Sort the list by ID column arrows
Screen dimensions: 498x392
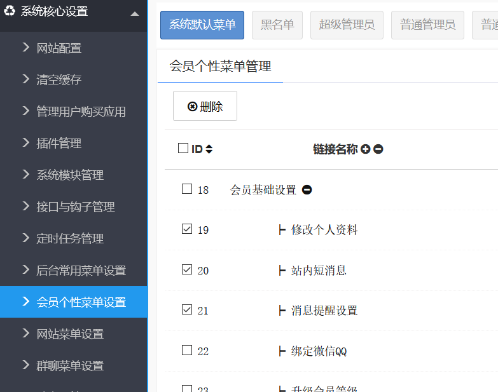[x=209, y=149]
